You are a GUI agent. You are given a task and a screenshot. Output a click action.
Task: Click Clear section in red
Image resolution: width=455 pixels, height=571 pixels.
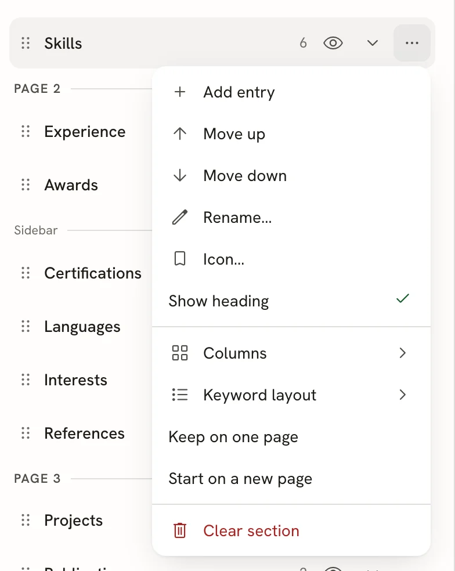coord(291,530)
